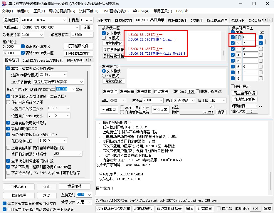Image resolution: width=274 pixels, height=213 pixels.
Task: Switch to the 程序文件 tab
Action: 104,21
